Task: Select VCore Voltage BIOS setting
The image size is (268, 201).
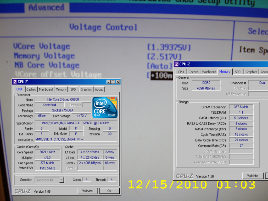Action: pyautogui.click(x=42, y=46)
